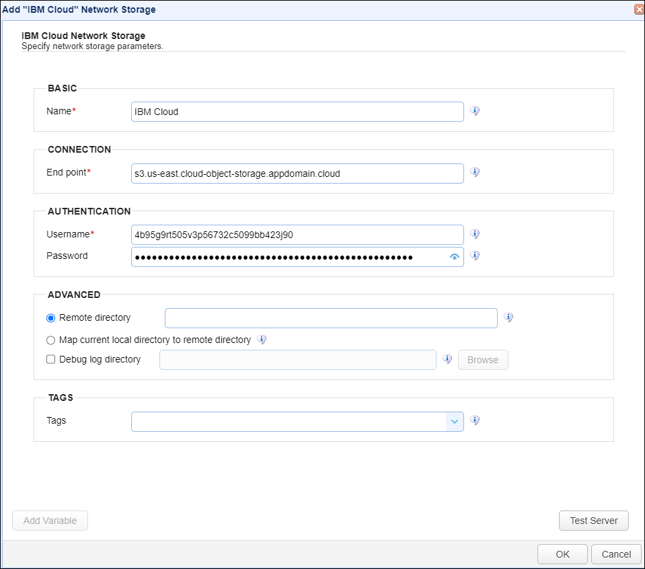The height and width of the screenshot is (569, 645).
Task: Select Map current local directory radio option
Action: [50, 340]
